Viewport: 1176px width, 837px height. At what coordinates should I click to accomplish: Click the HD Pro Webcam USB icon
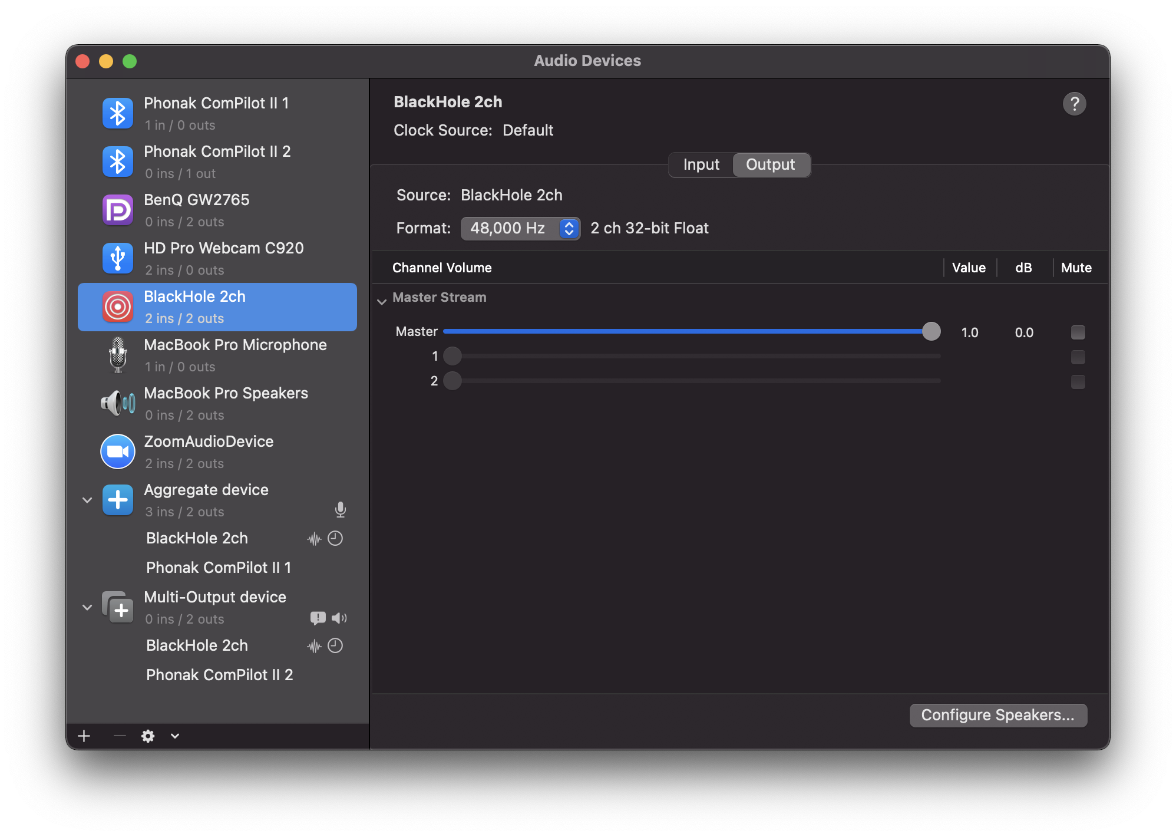pyautogui.click(x=118, y=259)
